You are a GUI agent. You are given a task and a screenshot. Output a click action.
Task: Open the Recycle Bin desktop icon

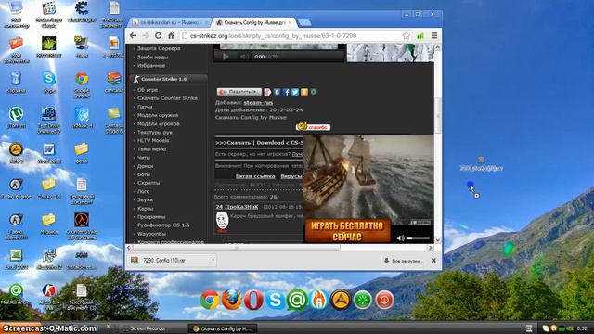[16, 83]
